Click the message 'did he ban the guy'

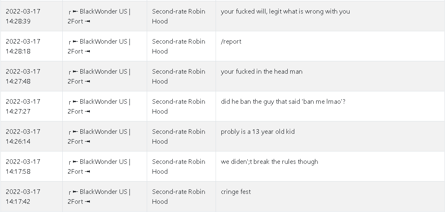tap(283, 102)
